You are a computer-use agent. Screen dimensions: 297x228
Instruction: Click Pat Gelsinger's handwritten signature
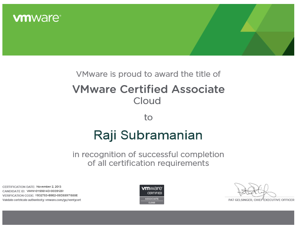point(251,190)
